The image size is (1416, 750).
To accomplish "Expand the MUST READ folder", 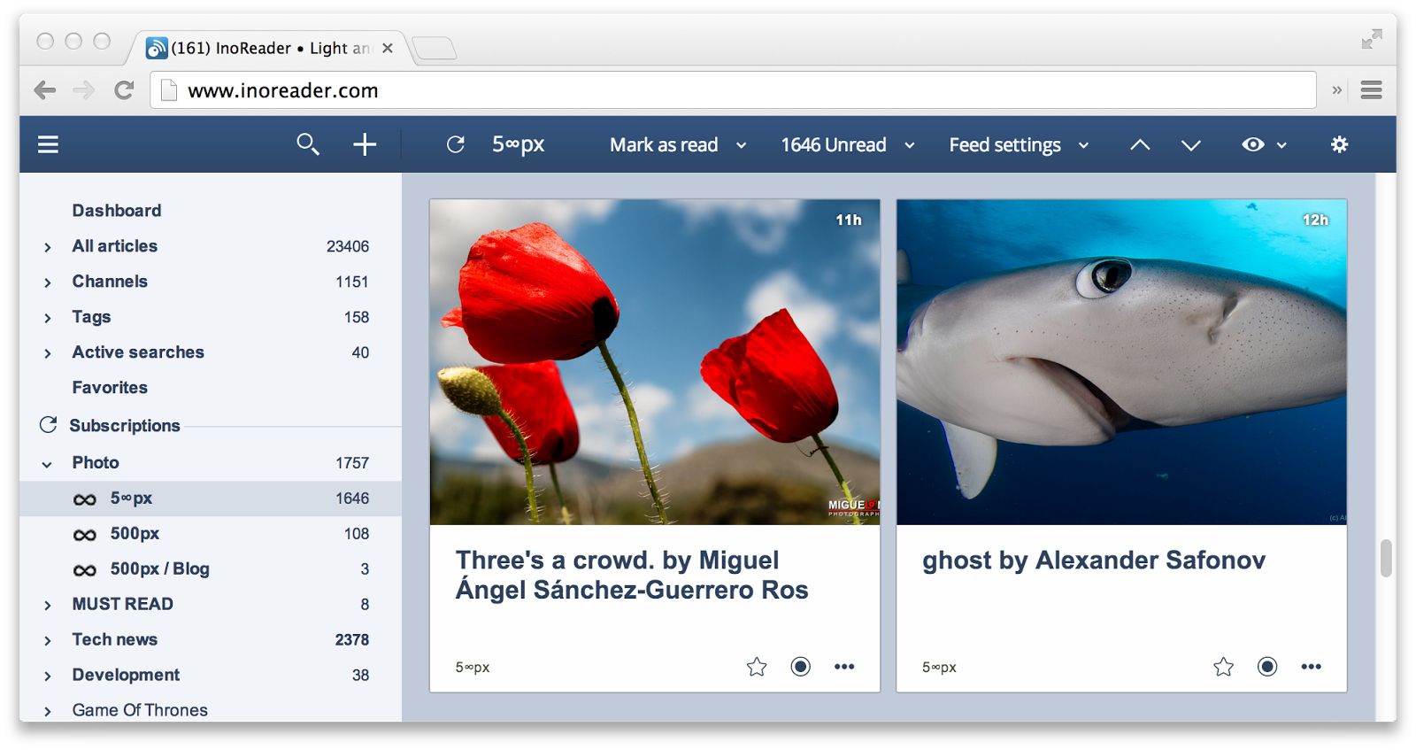I will tap(48, 605).
